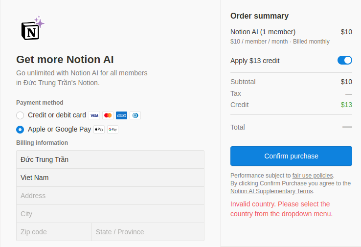Click the Diners Club card icon
The image size is (361, 247).
(135, 115)
